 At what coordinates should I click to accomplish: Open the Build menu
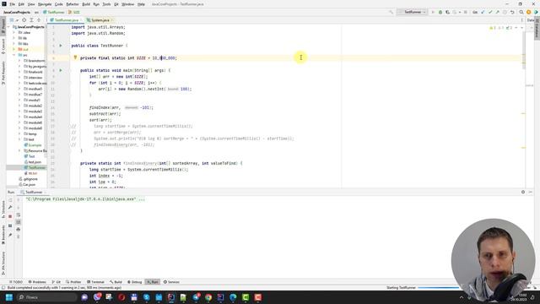click(86, 4)
